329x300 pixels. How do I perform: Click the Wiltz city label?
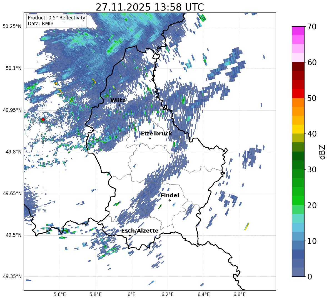[x=118, y=100]
